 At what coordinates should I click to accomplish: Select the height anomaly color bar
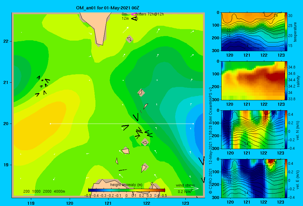pyautogui.click(x=127, y=190)
